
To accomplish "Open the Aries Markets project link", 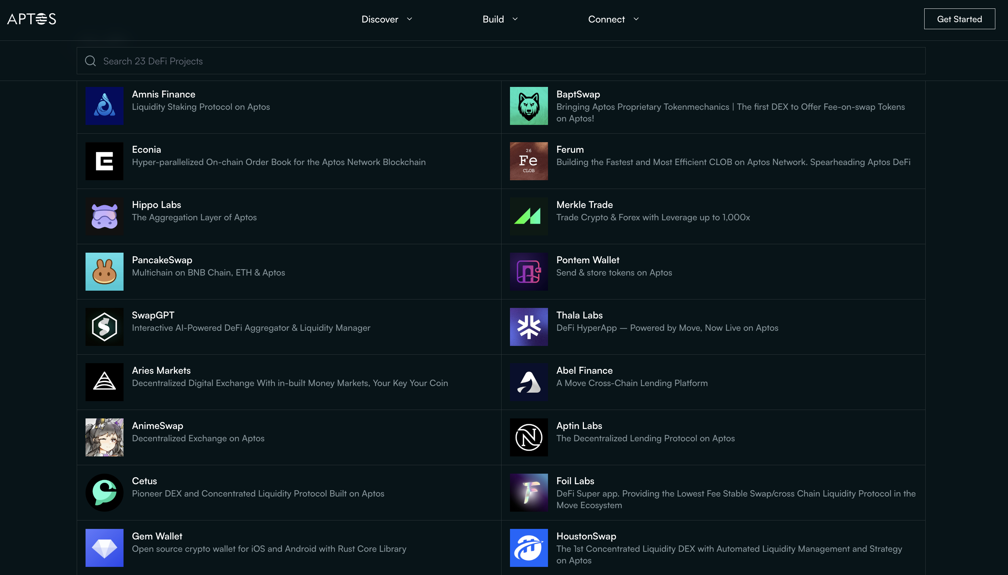I will (161, 371).
